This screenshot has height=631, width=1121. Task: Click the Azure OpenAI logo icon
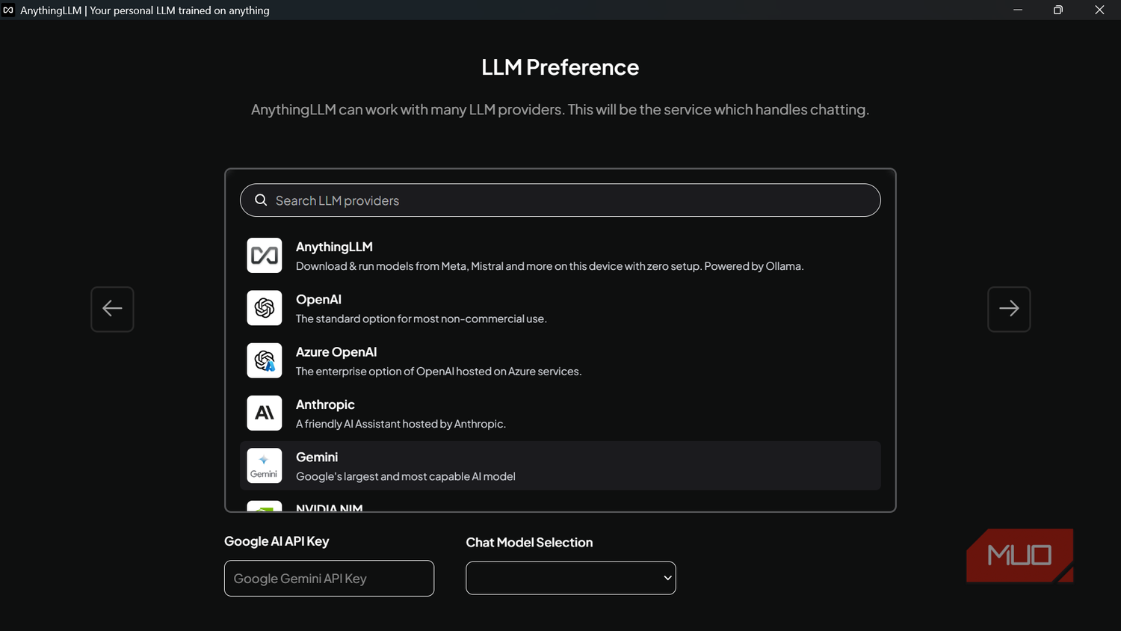(265, 360)
